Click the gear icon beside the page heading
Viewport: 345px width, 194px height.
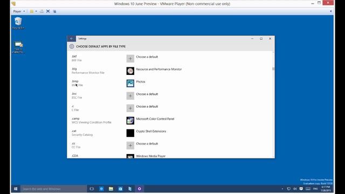(72, 46)
